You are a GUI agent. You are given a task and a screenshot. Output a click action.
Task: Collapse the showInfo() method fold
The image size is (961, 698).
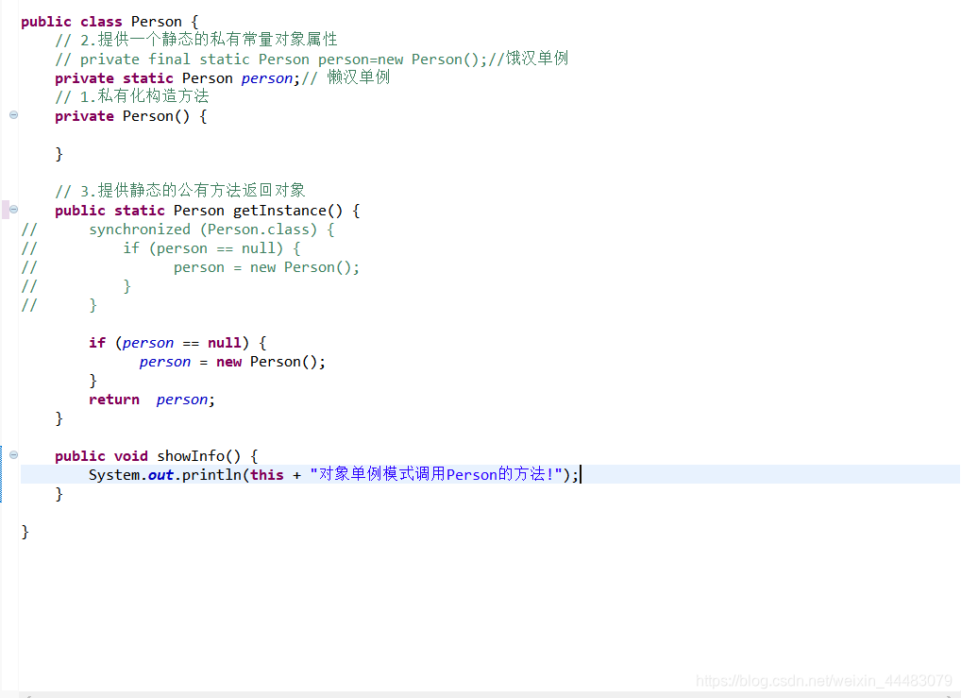click(13, 454)
